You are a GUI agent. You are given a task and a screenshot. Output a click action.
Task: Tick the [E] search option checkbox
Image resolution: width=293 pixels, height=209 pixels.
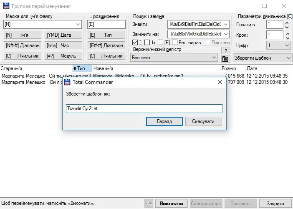[160, 43]
